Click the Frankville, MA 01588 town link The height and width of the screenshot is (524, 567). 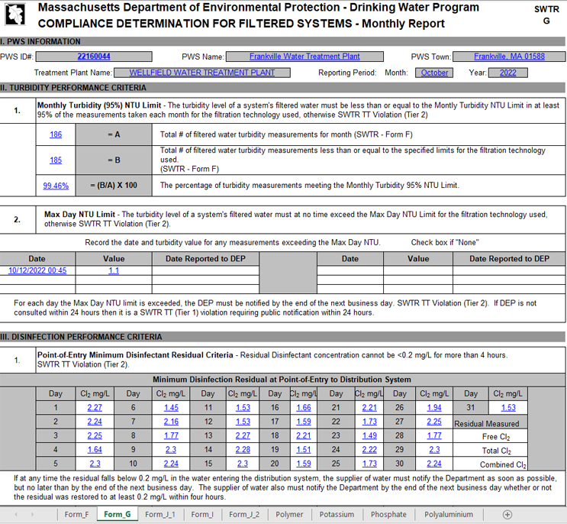[509, 57]
